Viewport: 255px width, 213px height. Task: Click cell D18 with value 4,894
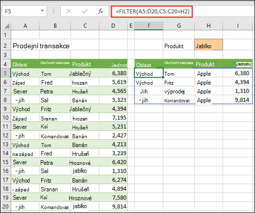tap(113, 189)
